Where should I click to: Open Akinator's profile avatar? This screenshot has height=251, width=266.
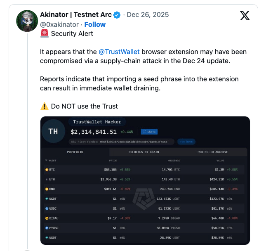click(27, 21)
